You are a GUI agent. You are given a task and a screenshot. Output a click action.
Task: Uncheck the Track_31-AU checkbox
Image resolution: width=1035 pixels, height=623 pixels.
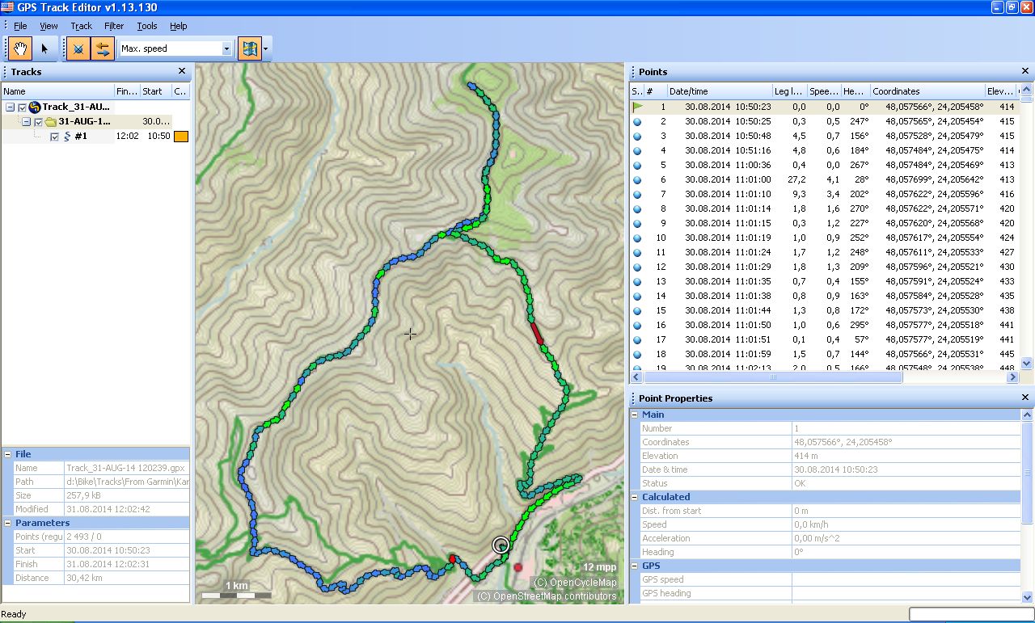tap(22, 107)
